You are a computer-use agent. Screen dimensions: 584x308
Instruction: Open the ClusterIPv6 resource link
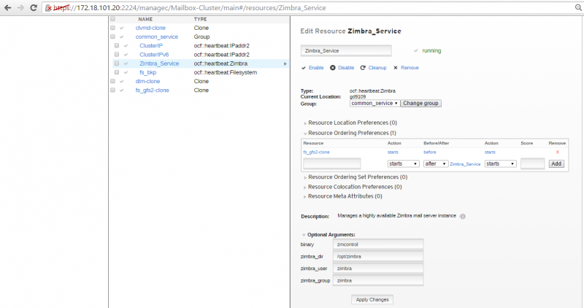pyautogui.click(x=154, y=55)
